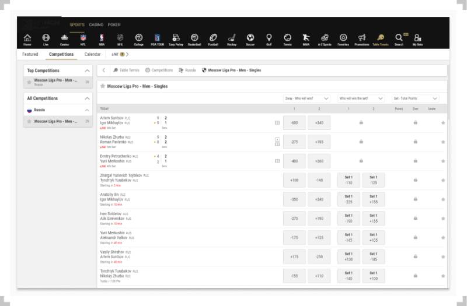
Task: Favorite the Merkushin vs Aleksandr Volkov match
Action: coord(443,238)
